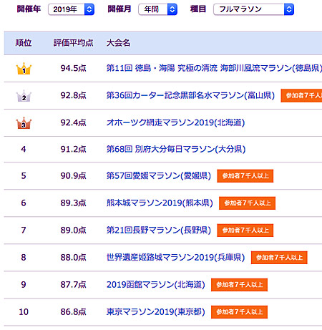Click the bronze third-place crown icon
This screenshot has height=330, width=322.
click(24, 123)
